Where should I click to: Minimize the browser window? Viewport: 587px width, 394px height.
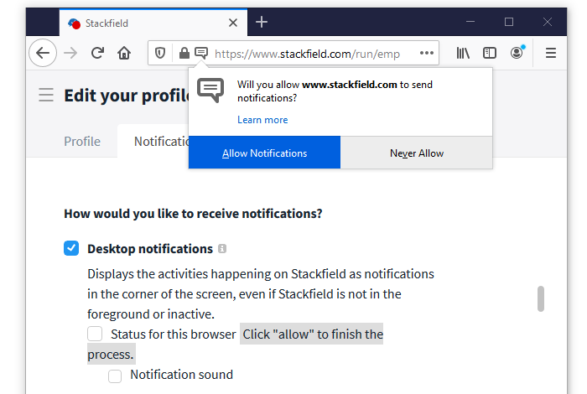(x=470, y=22)
